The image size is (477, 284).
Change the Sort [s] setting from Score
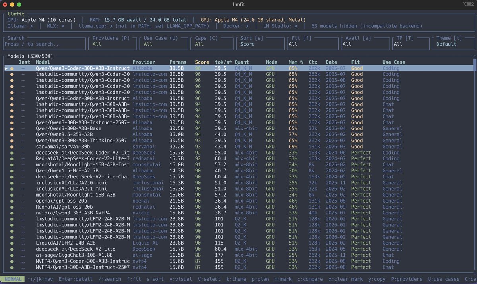click(x=260, y=44)
